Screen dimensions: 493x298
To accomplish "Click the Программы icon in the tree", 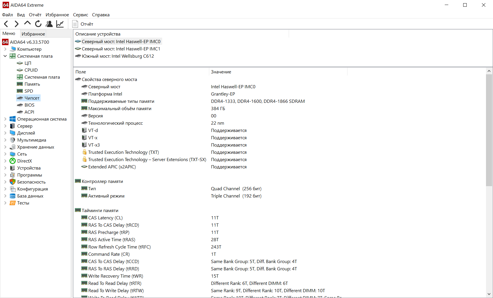I will [x=13, y=175].
